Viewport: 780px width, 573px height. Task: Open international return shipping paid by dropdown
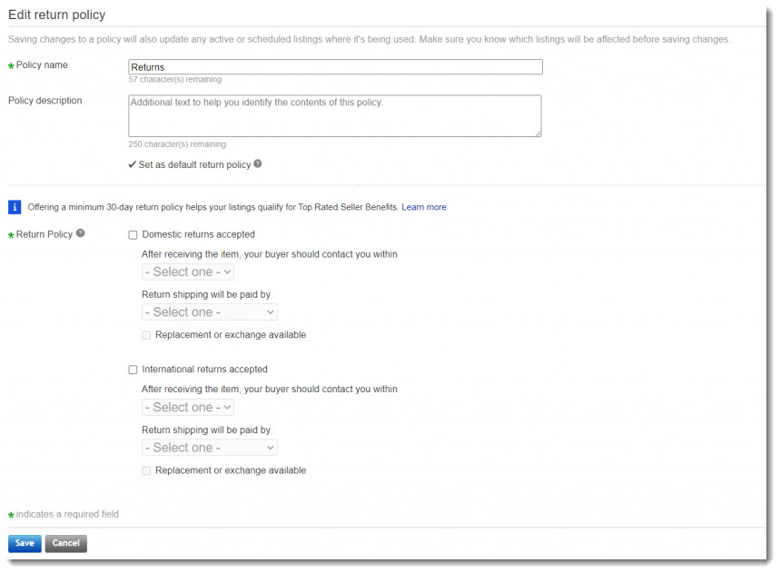tap(209, 447)
